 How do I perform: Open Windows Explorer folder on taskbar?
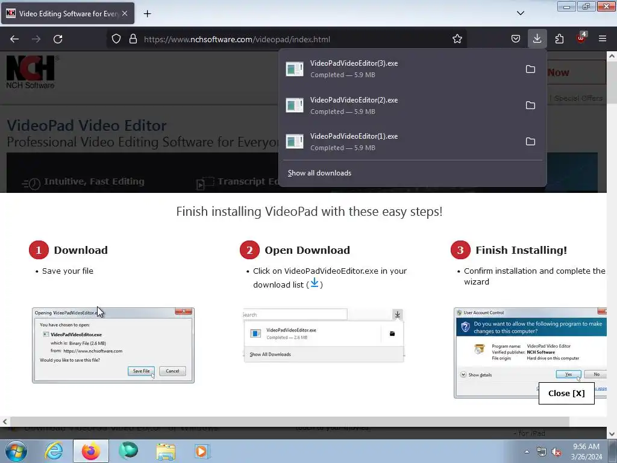pyautogui.click(x=166, y=451)
